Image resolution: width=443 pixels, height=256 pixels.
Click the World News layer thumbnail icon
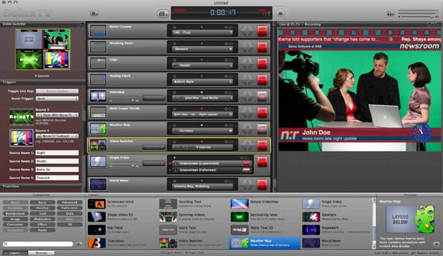point(98,184)
